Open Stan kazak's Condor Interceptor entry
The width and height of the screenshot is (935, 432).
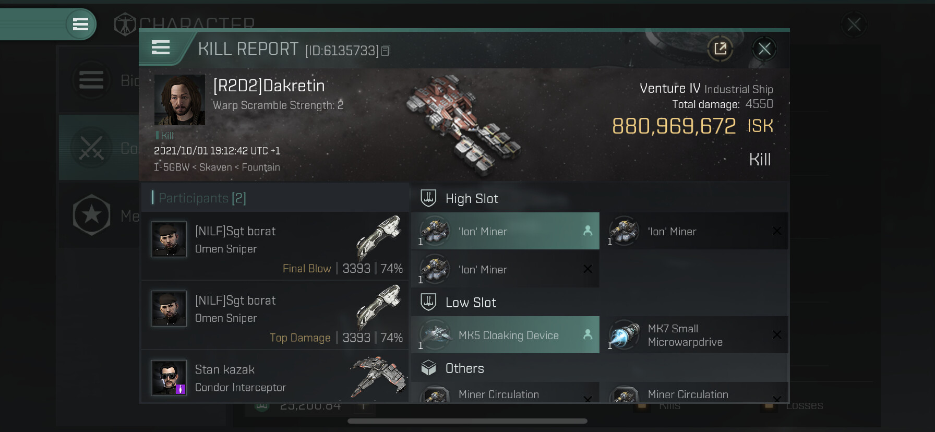coord(275,377)
